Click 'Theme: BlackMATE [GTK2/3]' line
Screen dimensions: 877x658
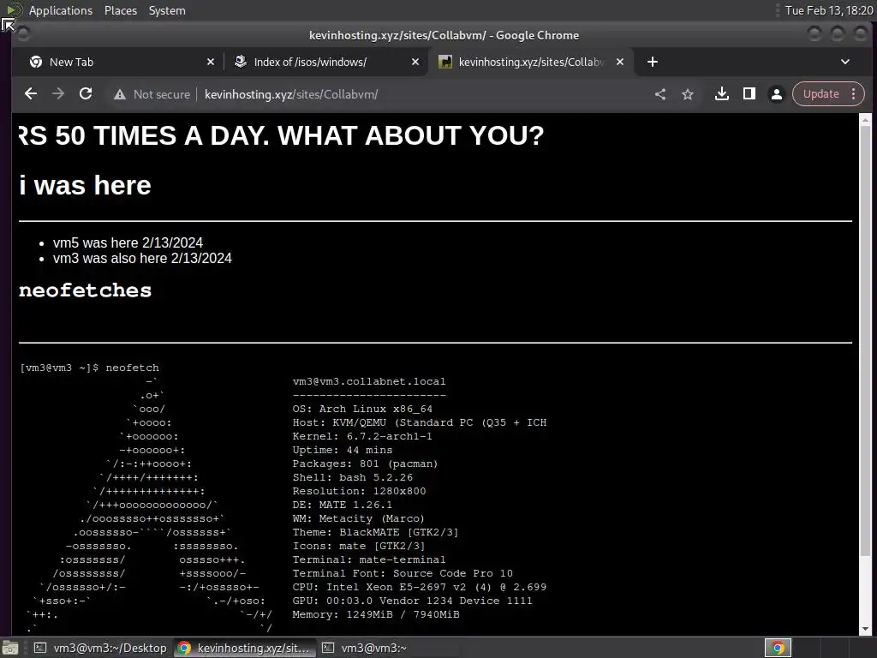(375, 532)
